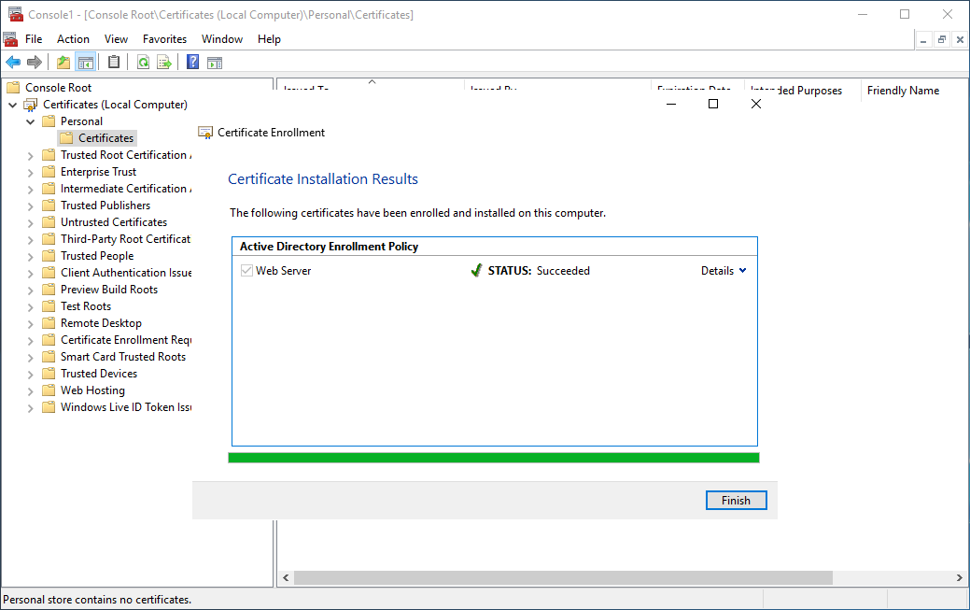
Task: Click the horizontal scrollbar in the list pane
Action: (560, 578)
